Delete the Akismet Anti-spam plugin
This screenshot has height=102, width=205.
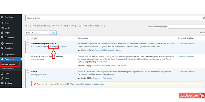[x=42, y=59]
